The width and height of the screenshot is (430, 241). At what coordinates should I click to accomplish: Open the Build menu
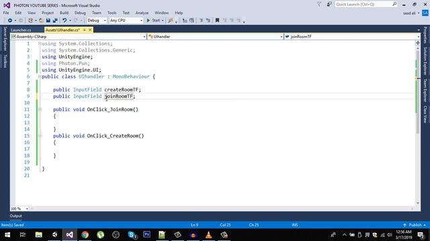(x=64, y=13)
